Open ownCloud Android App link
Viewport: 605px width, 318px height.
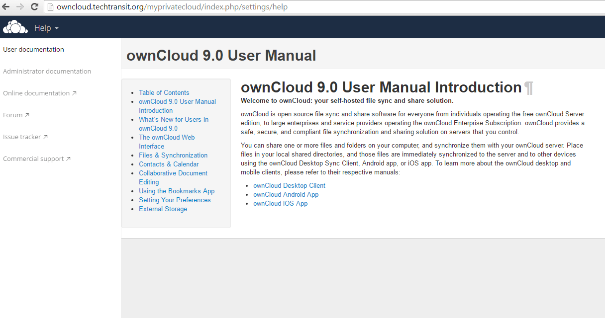click(x=286, y=194)
